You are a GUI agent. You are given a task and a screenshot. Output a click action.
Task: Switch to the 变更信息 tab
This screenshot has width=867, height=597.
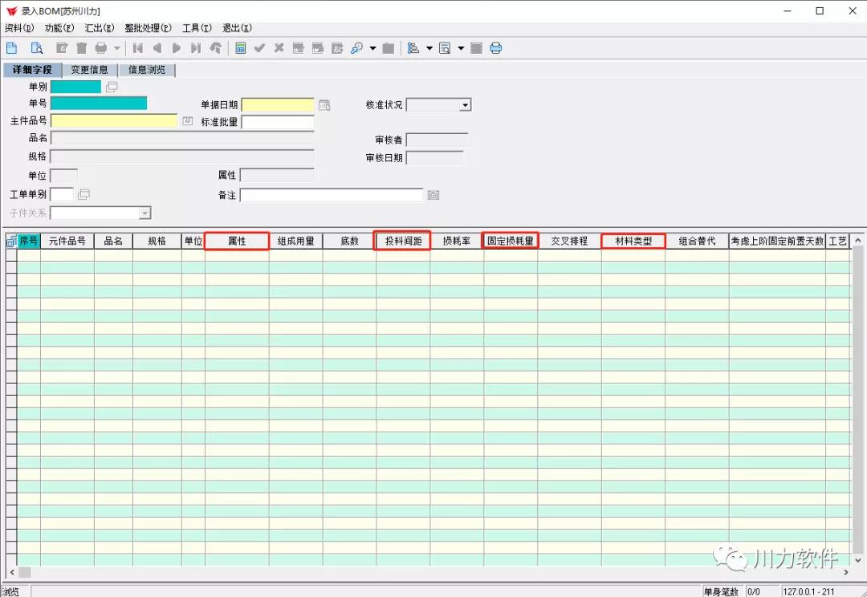click(x=89, y=70)
